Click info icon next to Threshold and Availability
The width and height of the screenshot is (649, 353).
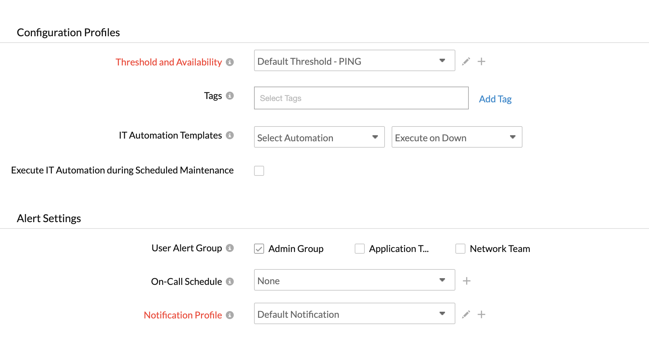pos(230,62)
